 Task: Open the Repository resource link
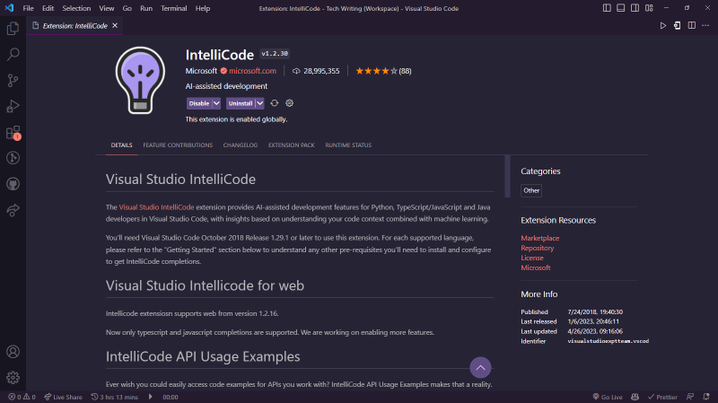(x=537, y=248)
